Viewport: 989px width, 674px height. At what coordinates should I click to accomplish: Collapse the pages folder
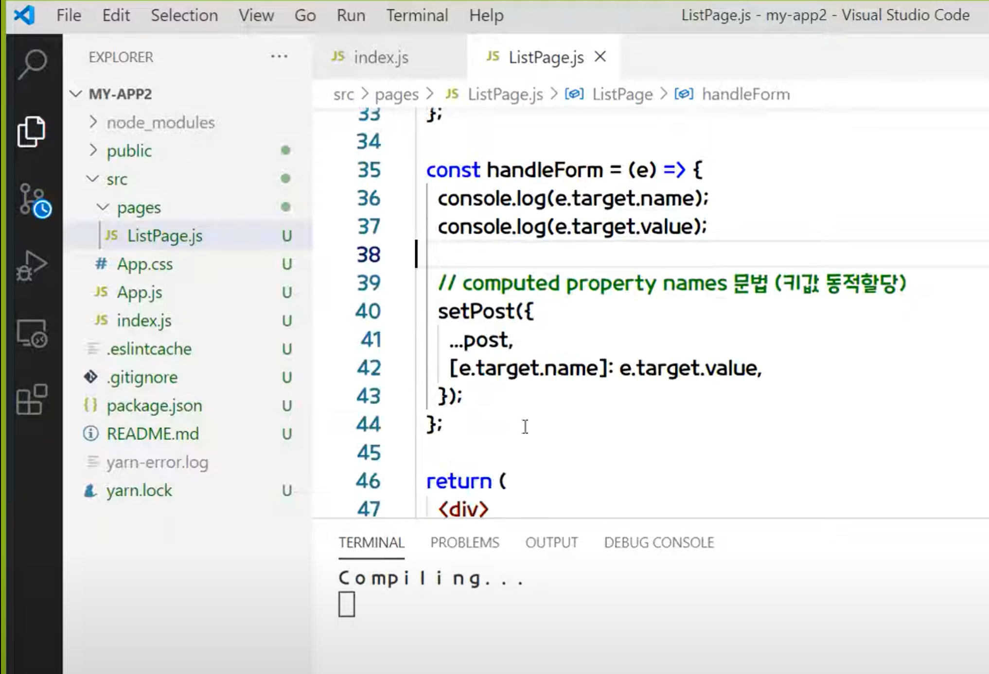[x=103, y=207]
